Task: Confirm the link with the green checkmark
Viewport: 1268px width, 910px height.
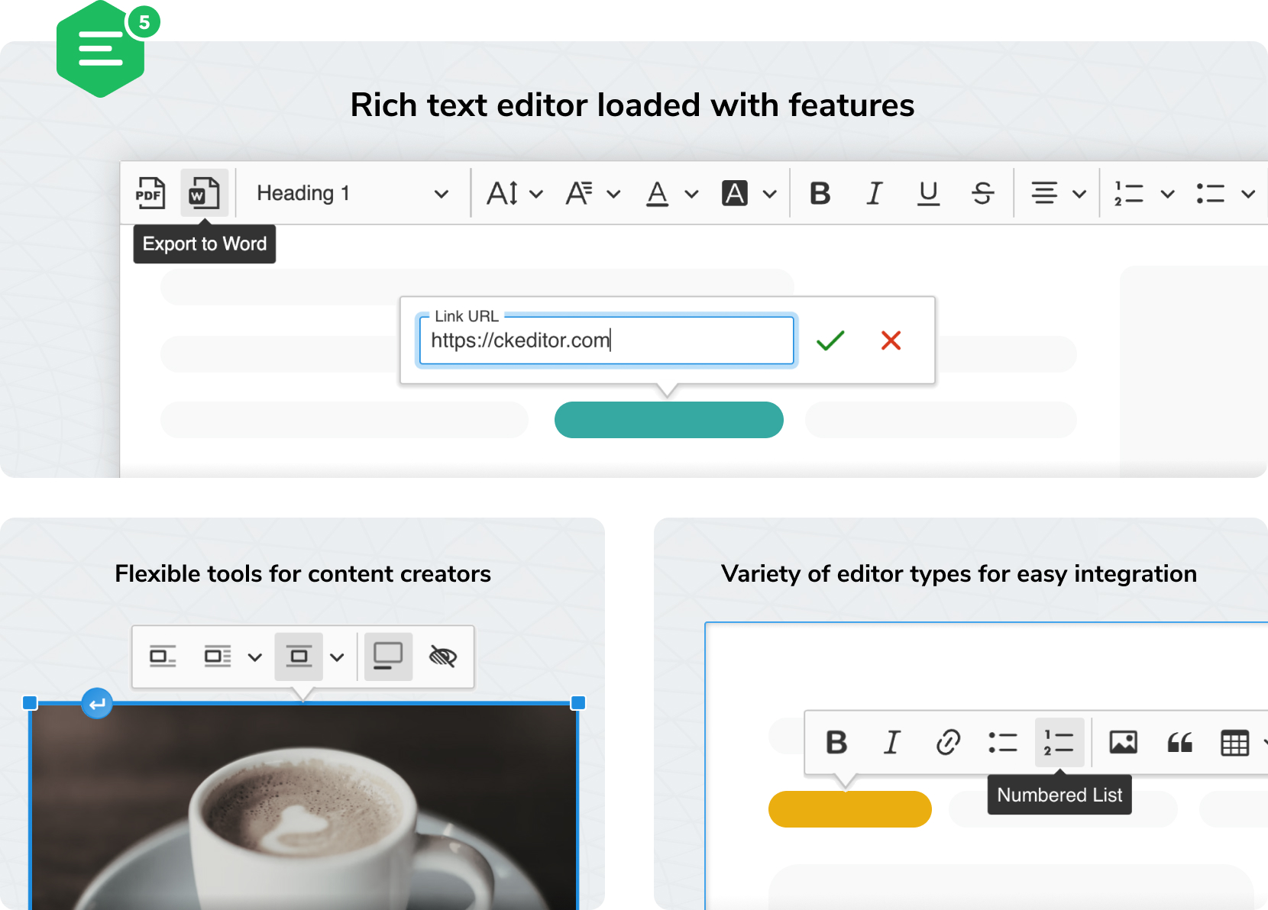Action: click(830, 340)
